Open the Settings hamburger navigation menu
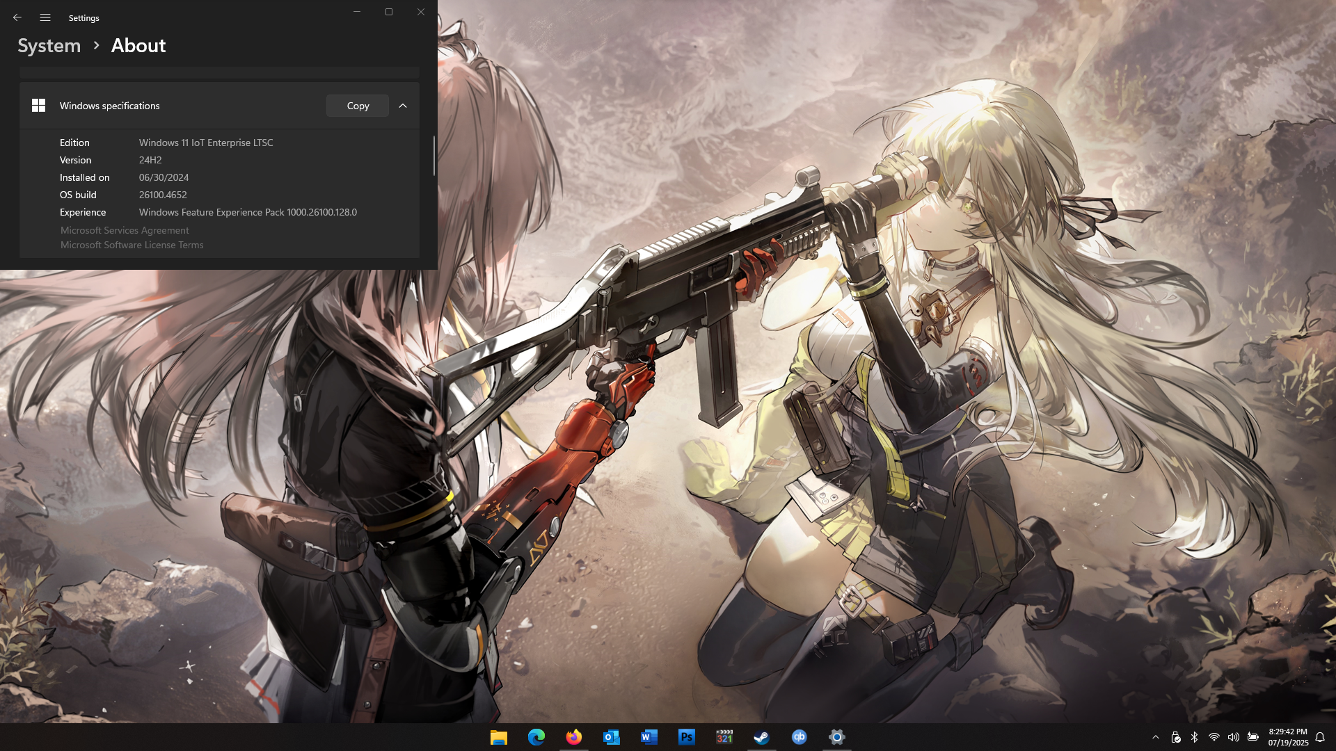This screenshot has width=1336, height=751. 45,17
